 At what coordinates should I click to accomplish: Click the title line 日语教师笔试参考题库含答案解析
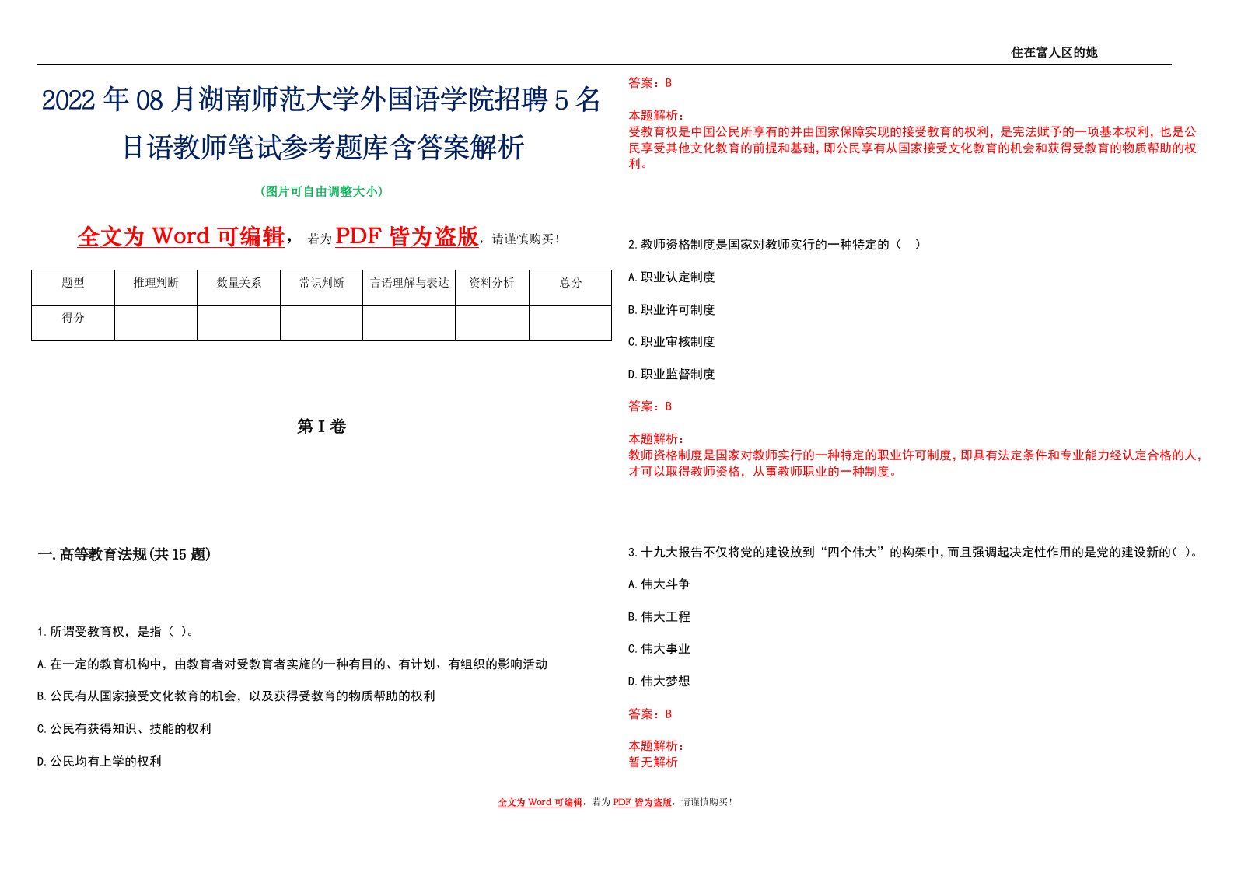[323, 147]
